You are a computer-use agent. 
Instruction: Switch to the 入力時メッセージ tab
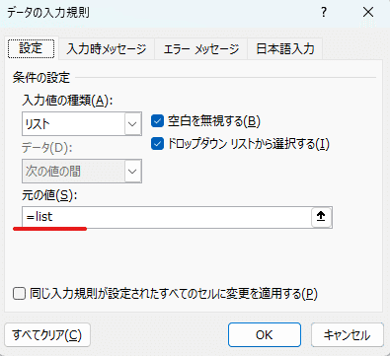point(107,49)
